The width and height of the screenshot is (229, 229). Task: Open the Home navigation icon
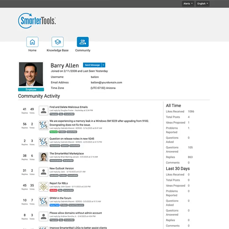[32, 42]
